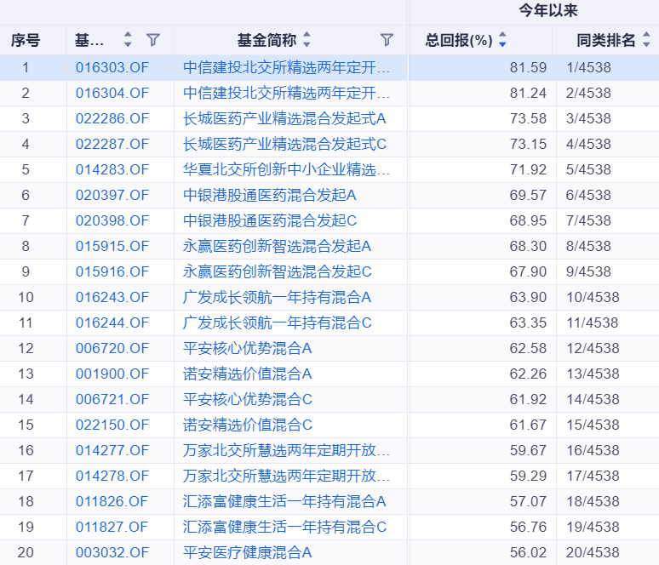The height and width of the screenshot is (565, 659).
Task: Open 永赢医药创新智选混合发起C link
Action: 277,271
